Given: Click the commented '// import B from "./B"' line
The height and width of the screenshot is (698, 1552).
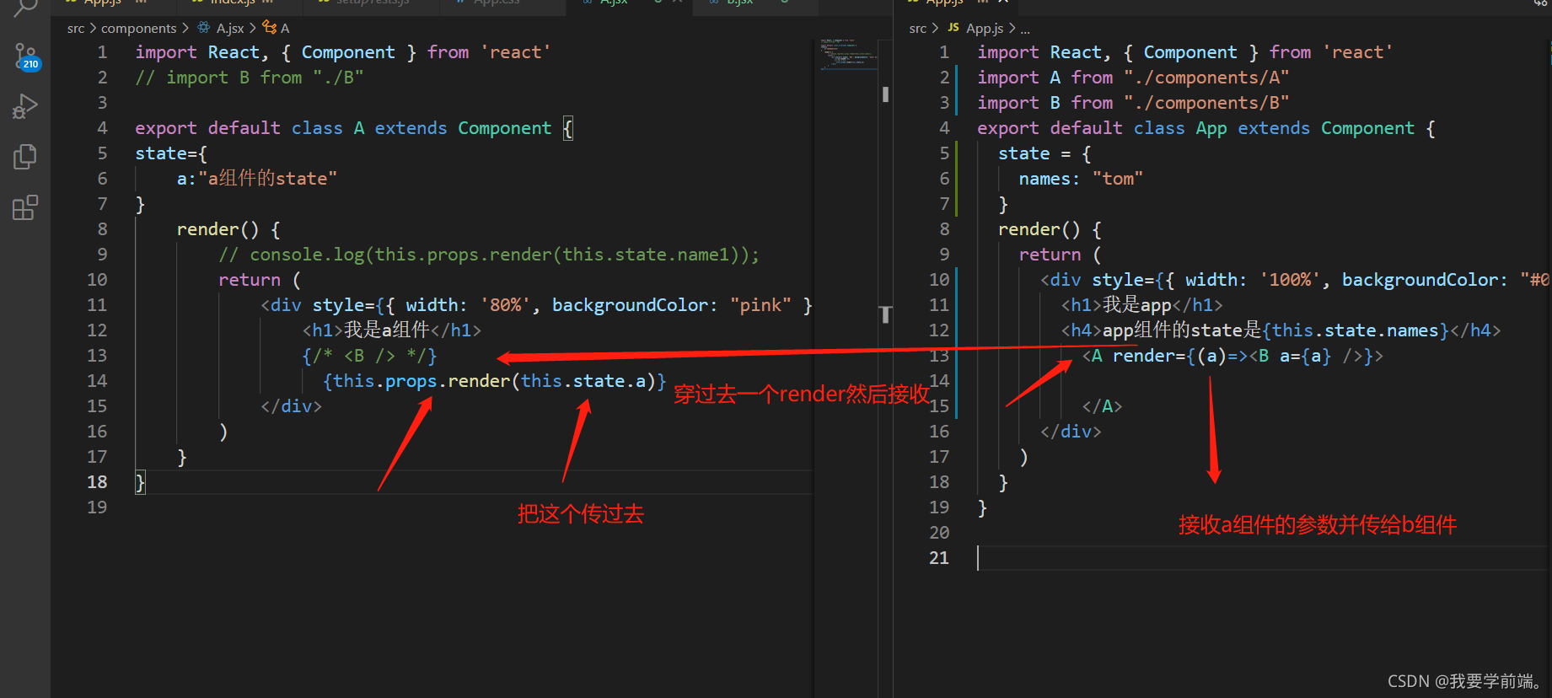Looking at the screenshot, I should (x=250, y=78).
